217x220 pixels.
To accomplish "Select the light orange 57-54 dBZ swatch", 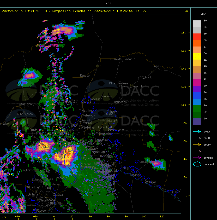I will (197, 50).
